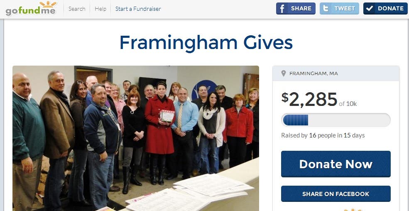
Task: Click the SHARE text in top bar
Action: 301,8
